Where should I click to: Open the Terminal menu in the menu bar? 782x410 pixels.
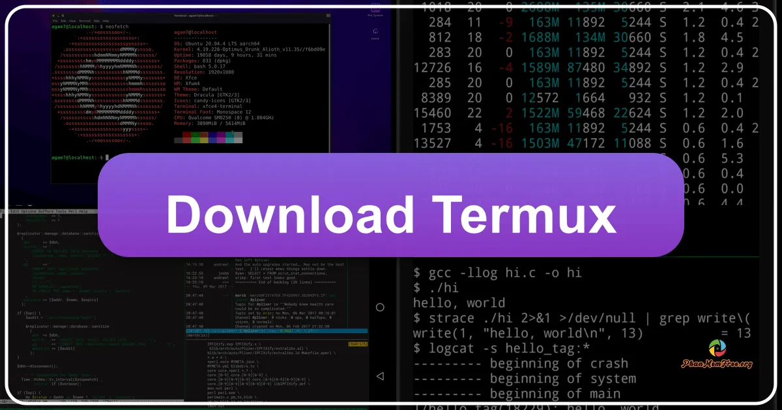coord(83,21)
